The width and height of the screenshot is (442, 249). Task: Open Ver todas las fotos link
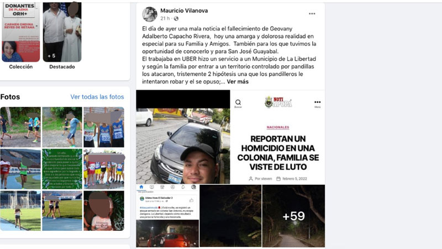(97, 97)
